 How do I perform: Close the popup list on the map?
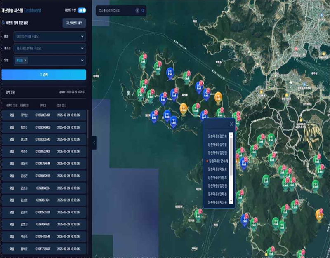pyautogui.click(x=231, y=124)
